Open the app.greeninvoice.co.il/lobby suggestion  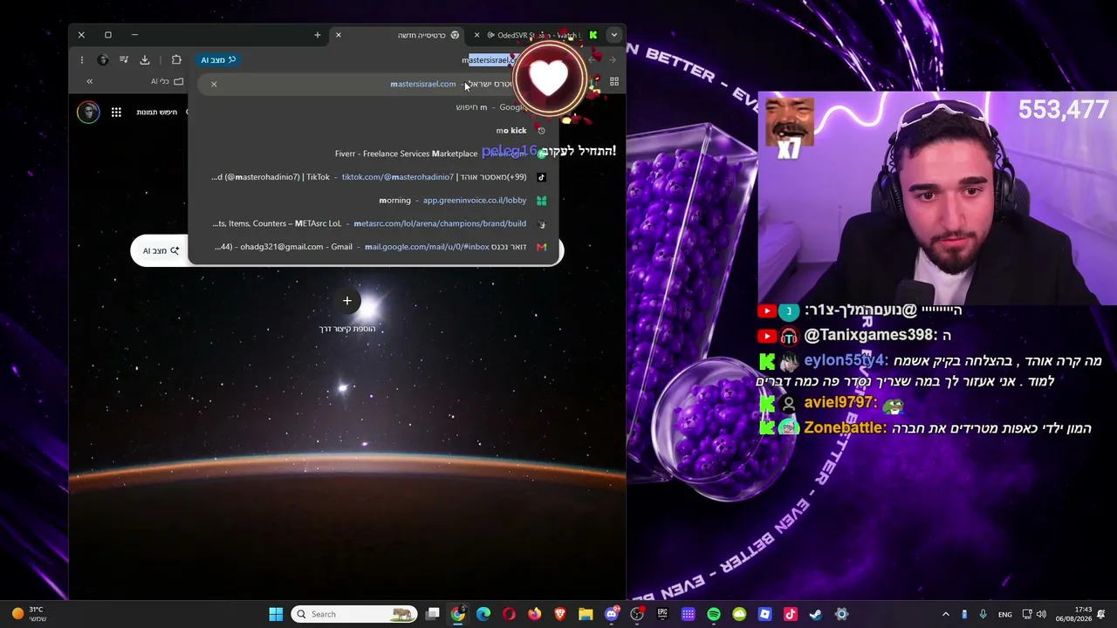point(373,201)
